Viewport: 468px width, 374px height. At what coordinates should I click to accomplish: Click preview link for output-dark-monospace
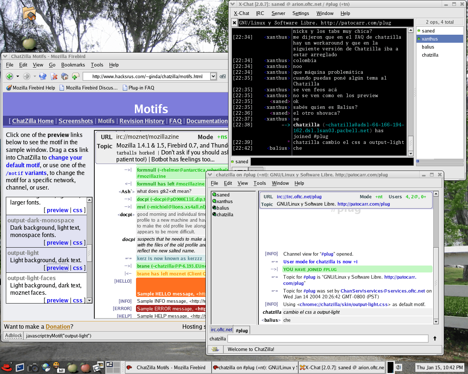[x=57, y=243]
